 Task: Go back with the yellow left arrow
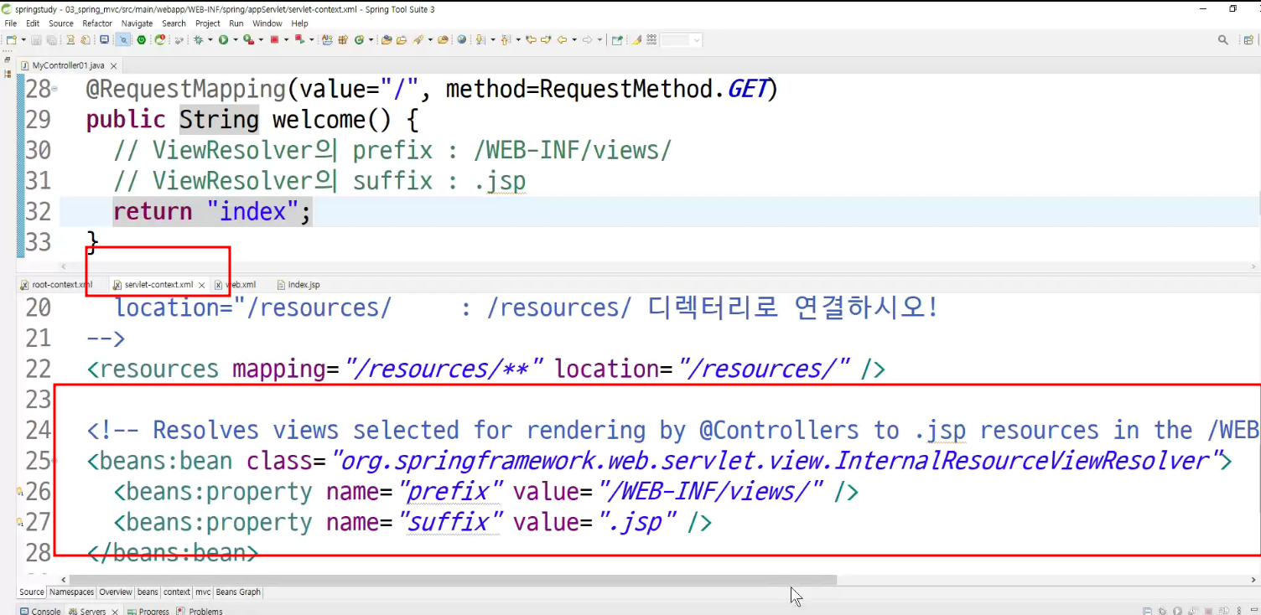[x=562, y=39]
